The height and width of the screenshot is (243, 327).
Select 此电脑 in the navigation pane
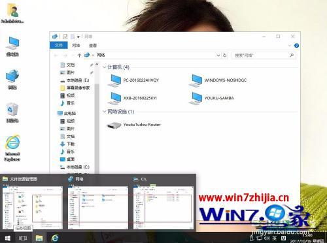67,113
